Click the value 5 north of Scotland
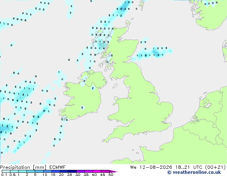This screenshot has width=227, height=176. pos(121,9)
